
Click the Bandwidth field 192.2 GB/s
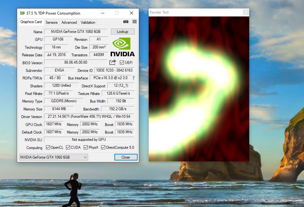(x=118, y=109)
